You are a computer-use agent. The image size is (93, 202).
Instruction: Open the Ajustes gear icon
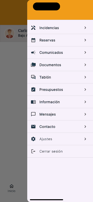point(33,139)
